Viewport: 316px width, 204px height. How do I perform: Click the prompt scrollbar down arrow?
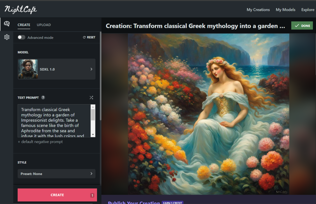pyautogui.click(x=93, y=135)
